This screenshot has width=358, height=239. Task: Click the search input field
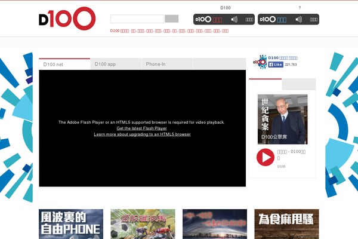tap(137, 19)
